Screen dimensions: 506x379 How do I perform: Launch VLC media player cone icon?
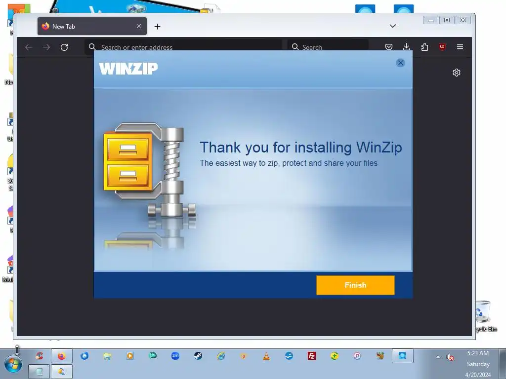point(266,356)
